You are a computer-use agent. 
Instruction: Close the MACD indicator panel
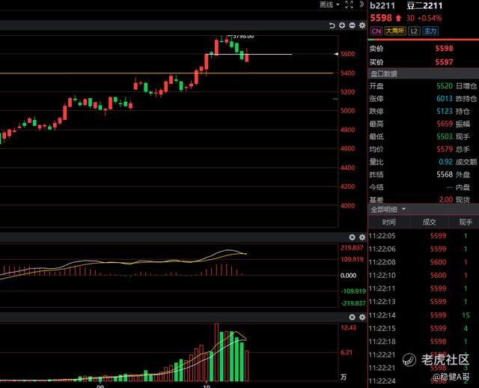coord(352,237)
